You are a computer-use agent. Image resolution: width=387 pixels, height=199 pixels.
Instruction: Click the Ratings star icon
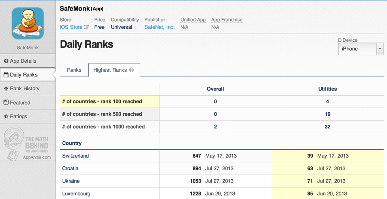6,117
